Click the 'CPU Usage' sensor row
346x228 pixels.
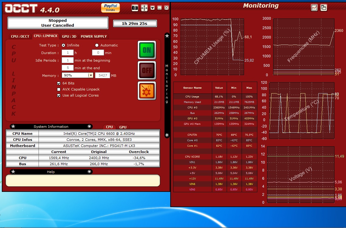tap(215, 97)
